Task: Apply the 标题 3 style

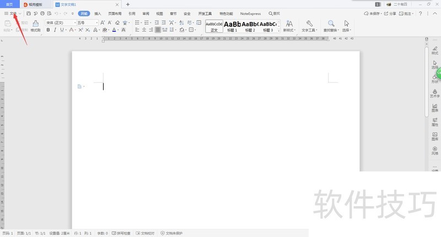Action: (x=268, y=26)
